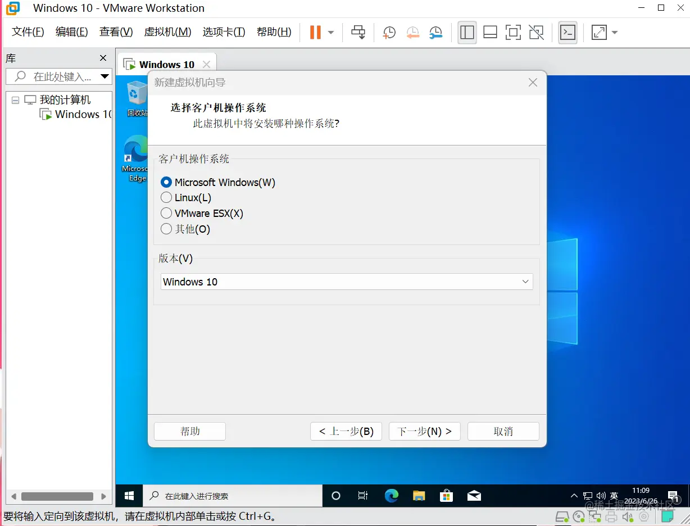
Task: Click the guest network tray icon
Action: (588, 496)
